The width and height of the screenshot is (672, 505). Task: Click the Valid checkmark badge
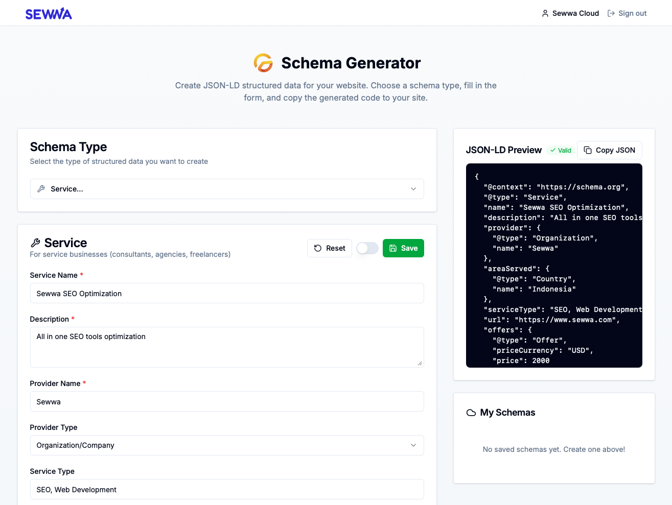[560, 150]
